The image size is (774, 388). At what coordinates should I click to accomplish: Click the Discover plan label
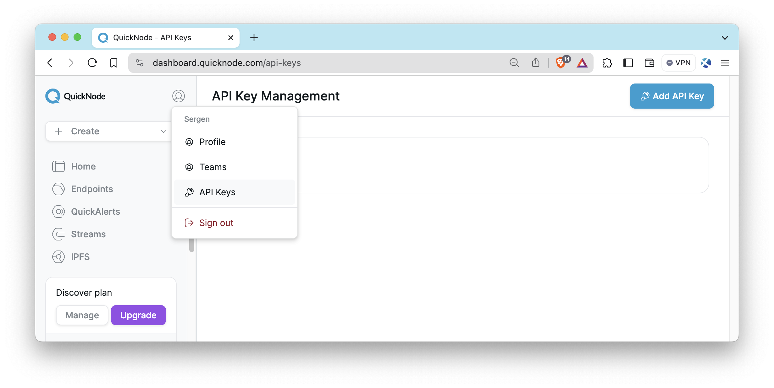pos(84,293)
